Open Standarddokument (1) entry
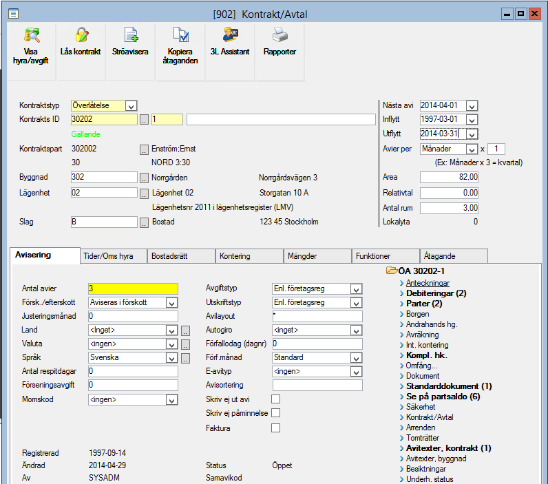This screenshot has width=548, height=484. 449,386
